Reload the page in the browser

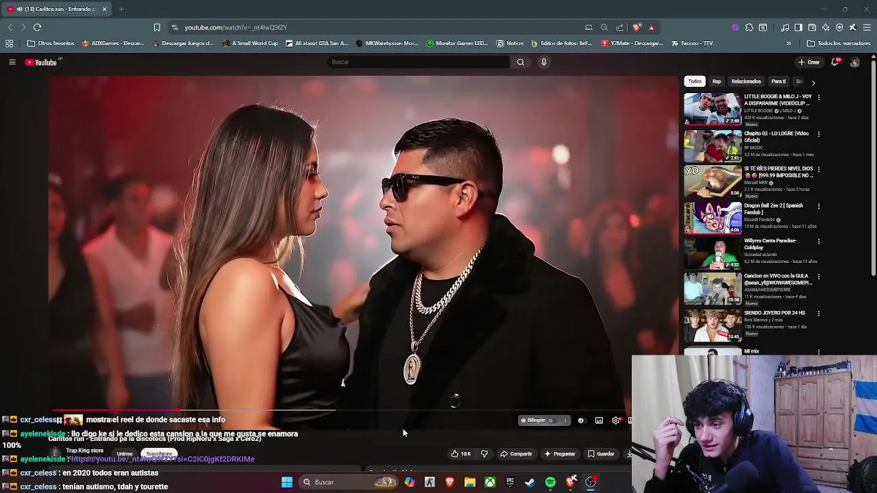[37, 27]
